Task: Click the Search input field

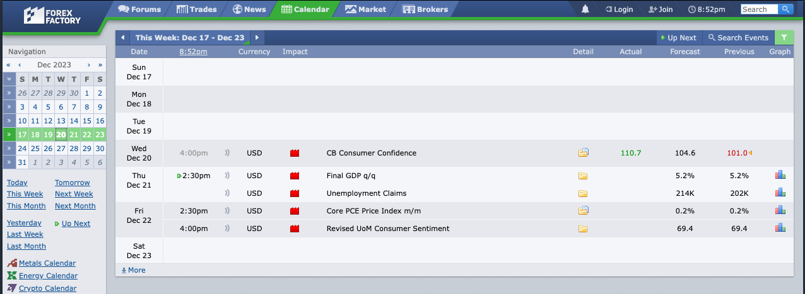Action: tap(759, 9)
